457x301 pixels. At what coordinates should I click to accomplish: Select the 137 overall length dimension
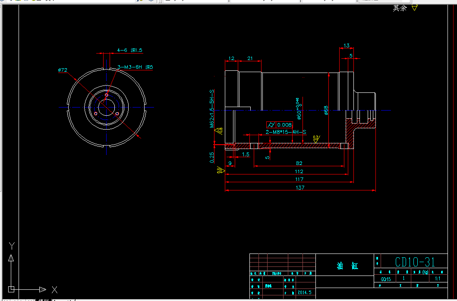click(300, 188)
